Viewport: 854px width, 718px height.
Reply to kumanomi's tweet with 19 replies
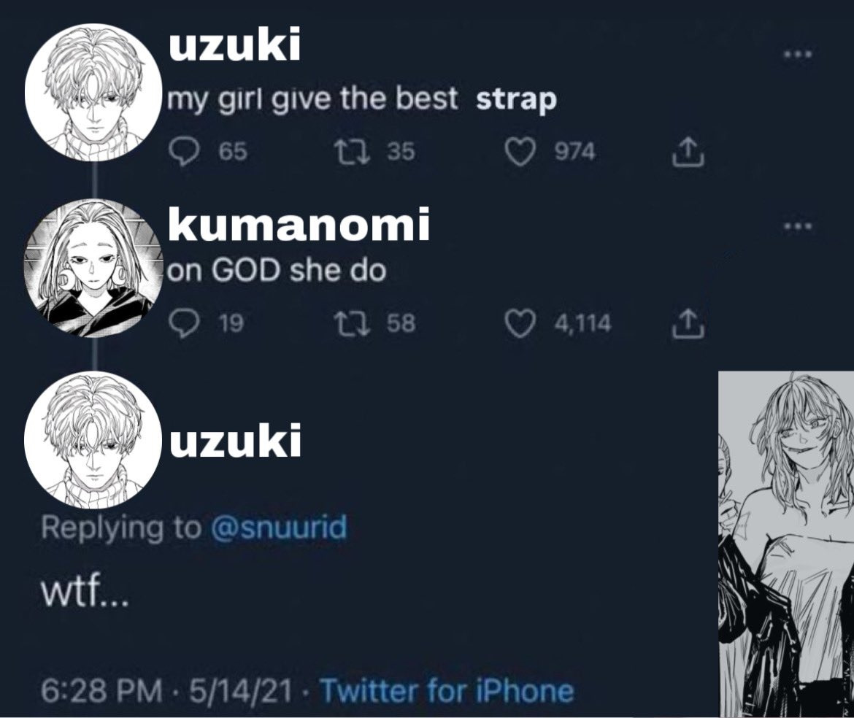pyautogui.click(x=183, y=323)
